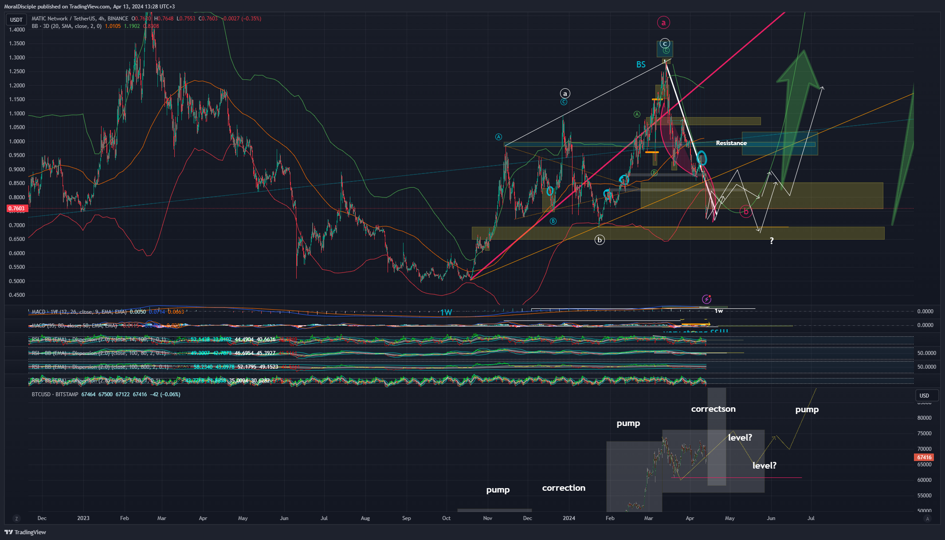Click the MACD 1W indicator legend
Screen dimensions: 945x540
coord(79,312)
